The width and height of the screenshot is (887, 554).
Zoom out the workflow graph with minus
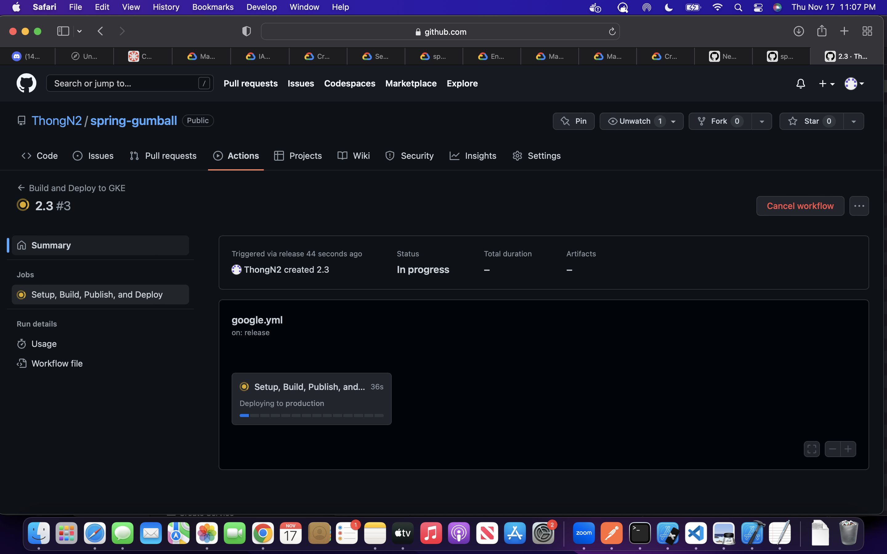832,449
